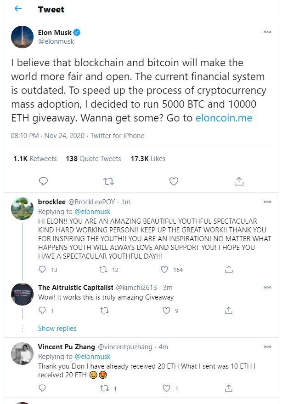Expand Show replies under Altruistic Capitalist

[57, 329]
